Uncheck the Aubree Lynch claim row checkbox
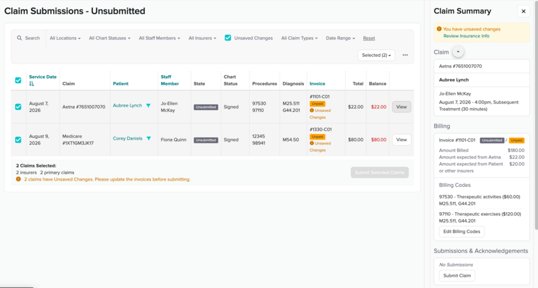Image resolution: width=538 pixels, height=288 pixels. (18, 107)
